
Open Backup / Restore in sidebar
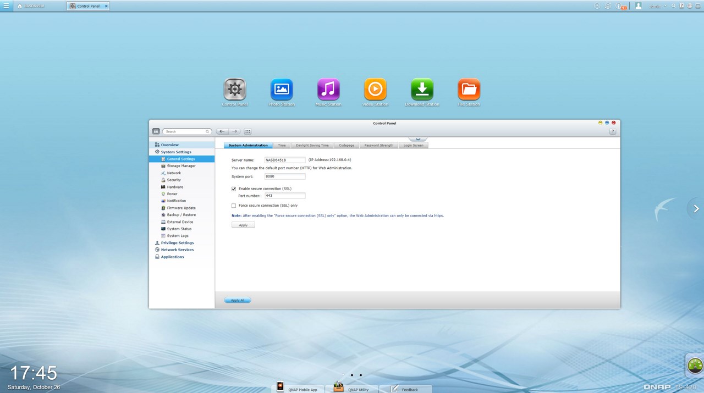tap(182, 215)
